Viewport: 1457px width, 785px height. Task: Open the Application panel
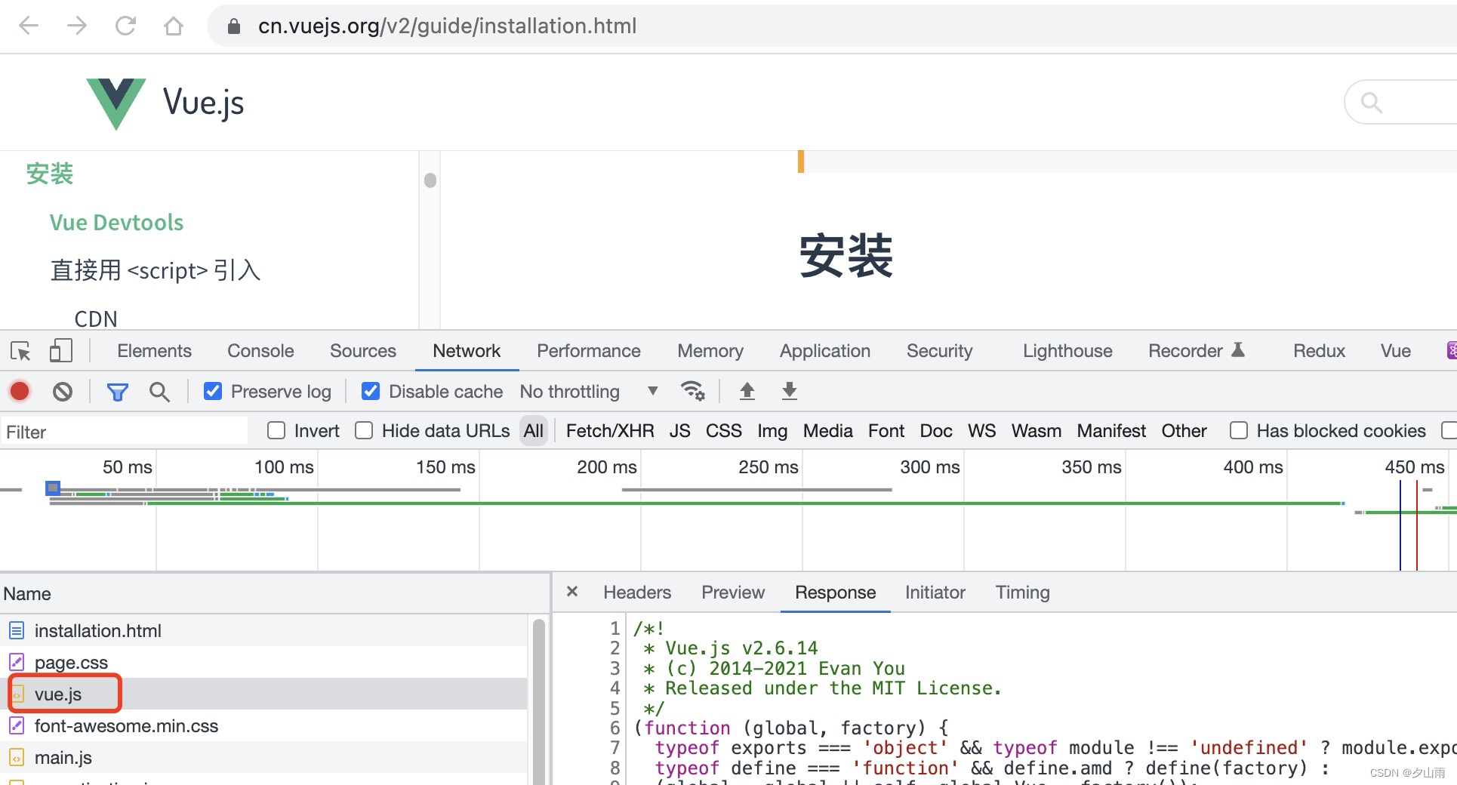click(x=825, y=351)
